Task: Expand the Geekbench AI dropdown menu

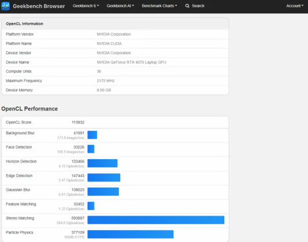Action: point(120,6)
